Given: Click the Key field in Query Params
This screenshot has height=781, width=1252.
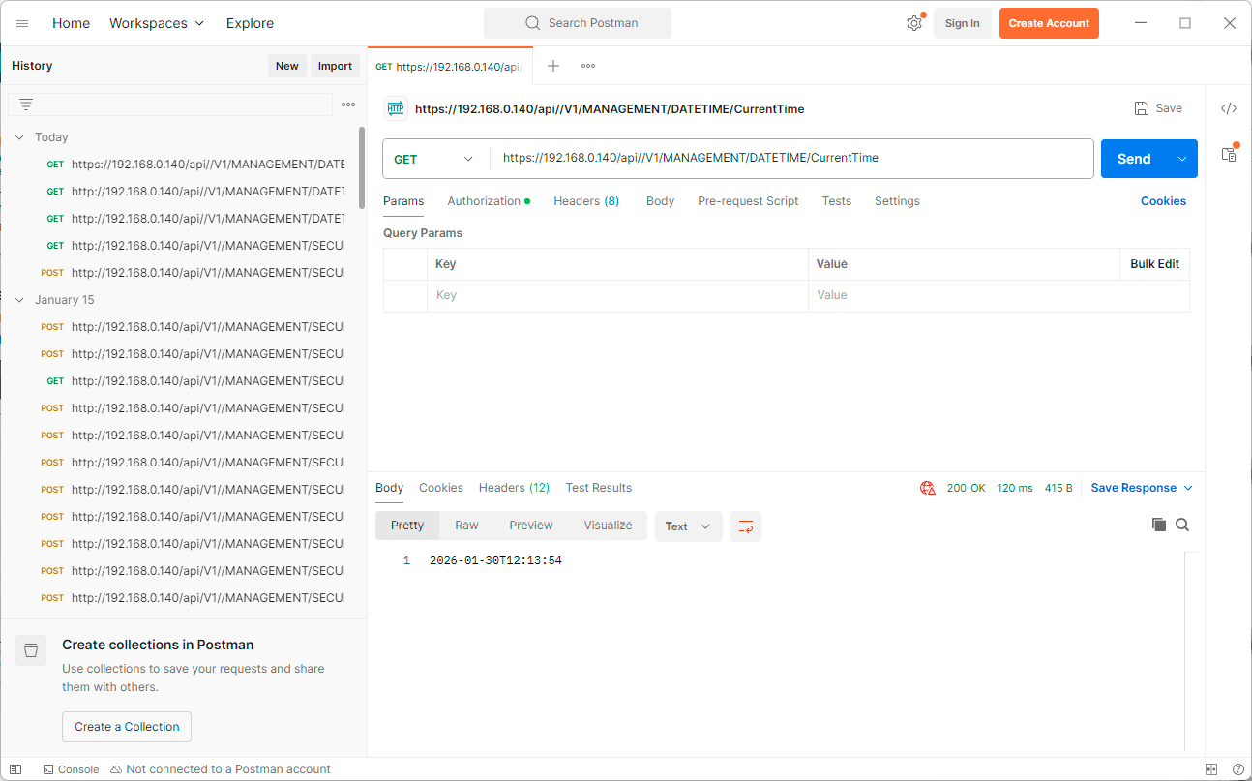Looking at the screenshot, I should [x=617, y=295].
